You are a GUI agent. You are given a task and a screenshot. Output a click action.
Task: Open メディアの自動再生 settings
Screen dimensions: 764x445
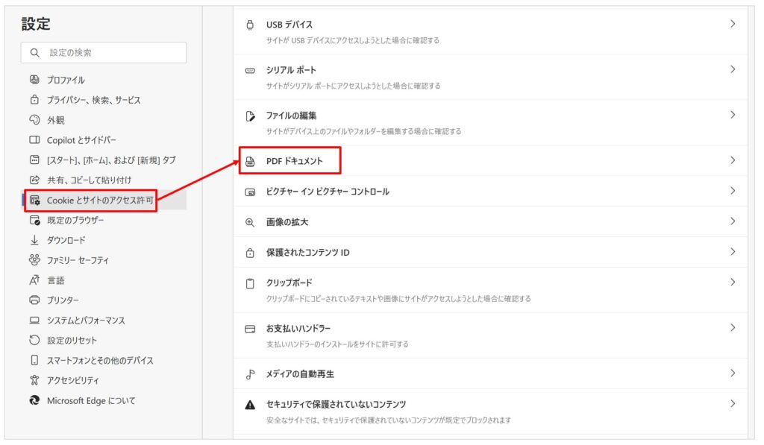coord(491,374)
